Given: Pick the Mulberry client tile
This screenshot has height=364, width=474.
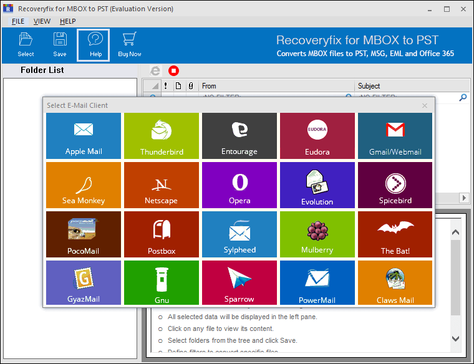Looking at the screenshot, I should tap(317, 234).
